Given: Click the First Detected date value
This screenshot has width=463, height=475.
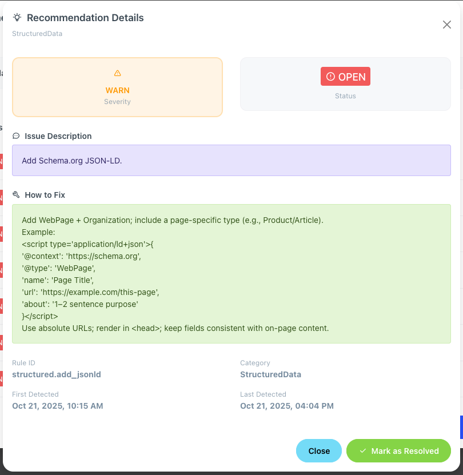Looking at the screenshot, I should coord(58,406).
